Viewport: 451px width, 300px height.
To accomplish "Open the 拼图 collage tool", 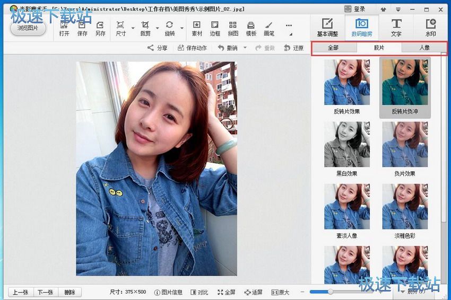I will [x=233, y=29].
